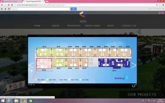Screen dimensions: 165x103
Task: Launch Internet Explorer from the taskbar
Action: (9, 101)
